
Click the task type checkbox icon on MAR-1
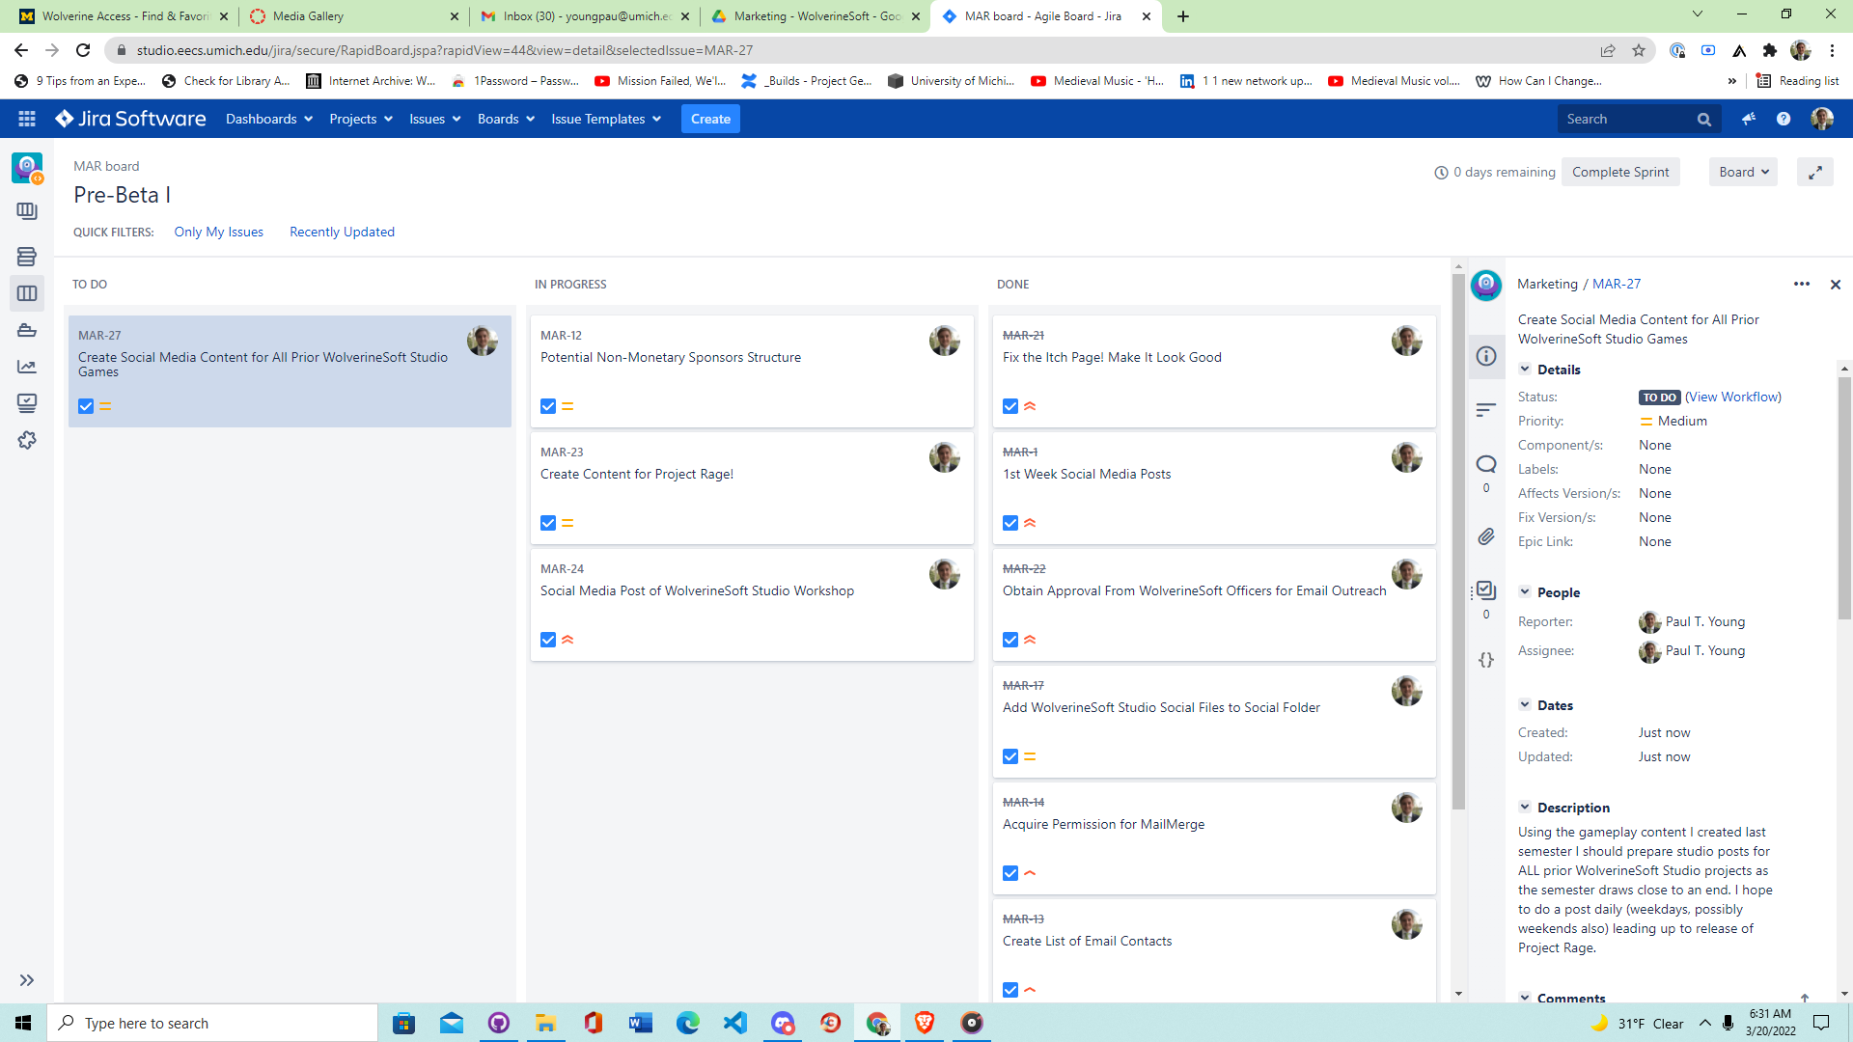(x=1010, y=523)
